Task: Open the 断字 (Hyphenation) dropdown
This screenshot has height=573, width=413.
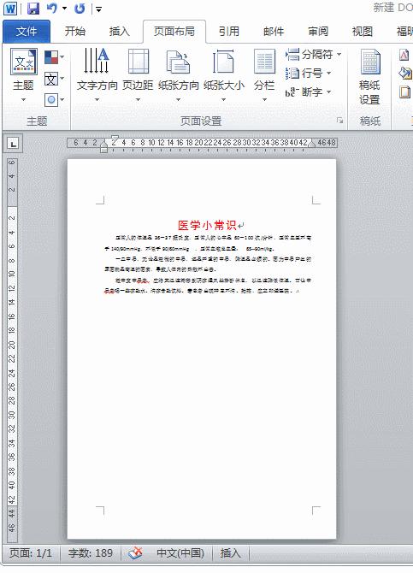Action: [308, 92]
